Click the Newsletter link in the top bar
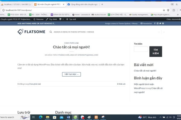Image resolution: width=181 pixels, height=120 pixels. point(146,23)
